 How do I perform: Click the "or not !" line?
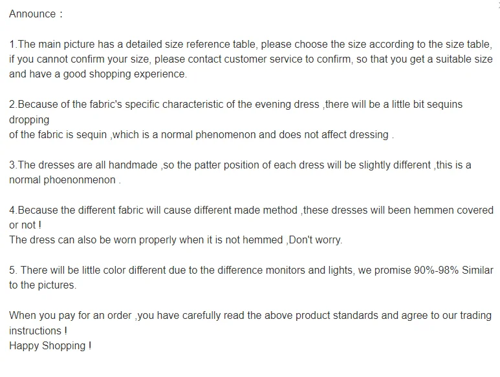point(25,225)
